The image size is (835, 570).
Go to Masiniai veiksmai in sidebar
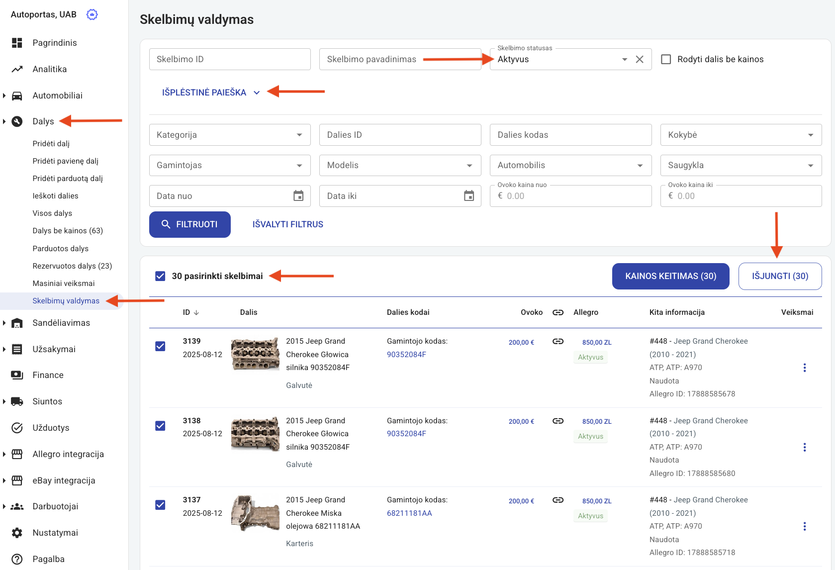click(x=64, y=284)
